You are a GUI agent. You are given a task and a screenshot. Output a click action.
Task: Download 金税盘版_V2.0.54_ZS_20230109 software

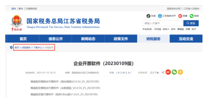pyautogui.click(x=65, y=88)
